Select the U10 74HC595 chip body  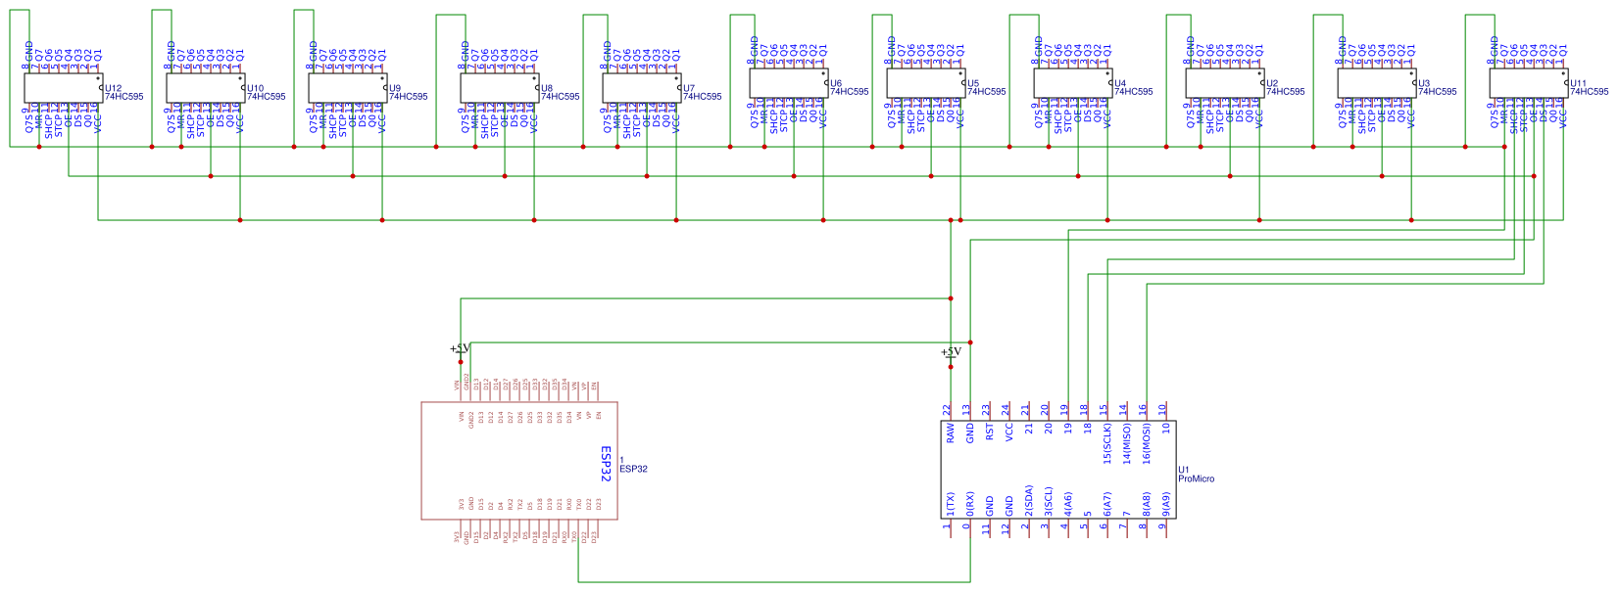point(206,88)
